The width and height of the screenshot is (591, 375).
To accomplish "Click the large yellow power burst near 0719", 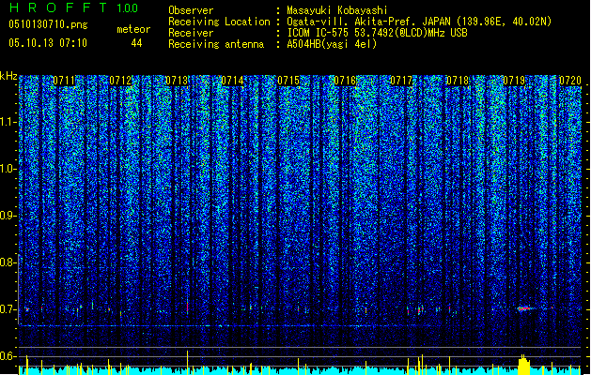I will pos(523,365).
